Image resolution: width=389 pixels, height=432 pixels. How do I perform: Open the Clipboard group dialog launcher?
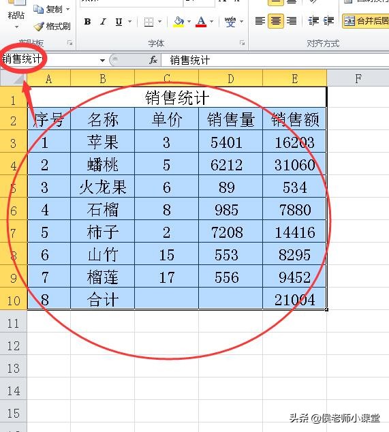(x=70, y=43)
